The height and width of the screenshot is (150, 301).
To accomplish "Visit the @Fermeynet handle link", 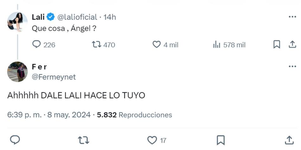I will 54,77.
